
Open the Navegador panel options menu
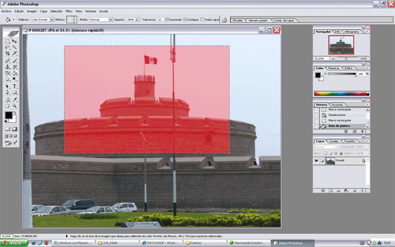(x=367, y=32)
